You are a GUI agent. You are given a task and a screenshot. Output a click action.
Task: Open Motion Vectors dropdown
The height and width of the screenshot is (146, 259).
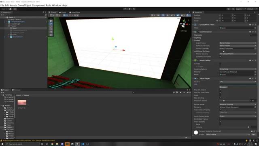coord(238,54)
